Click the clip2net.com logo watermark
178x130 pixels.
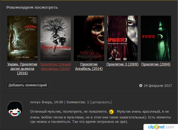click(x=162, y=126)
